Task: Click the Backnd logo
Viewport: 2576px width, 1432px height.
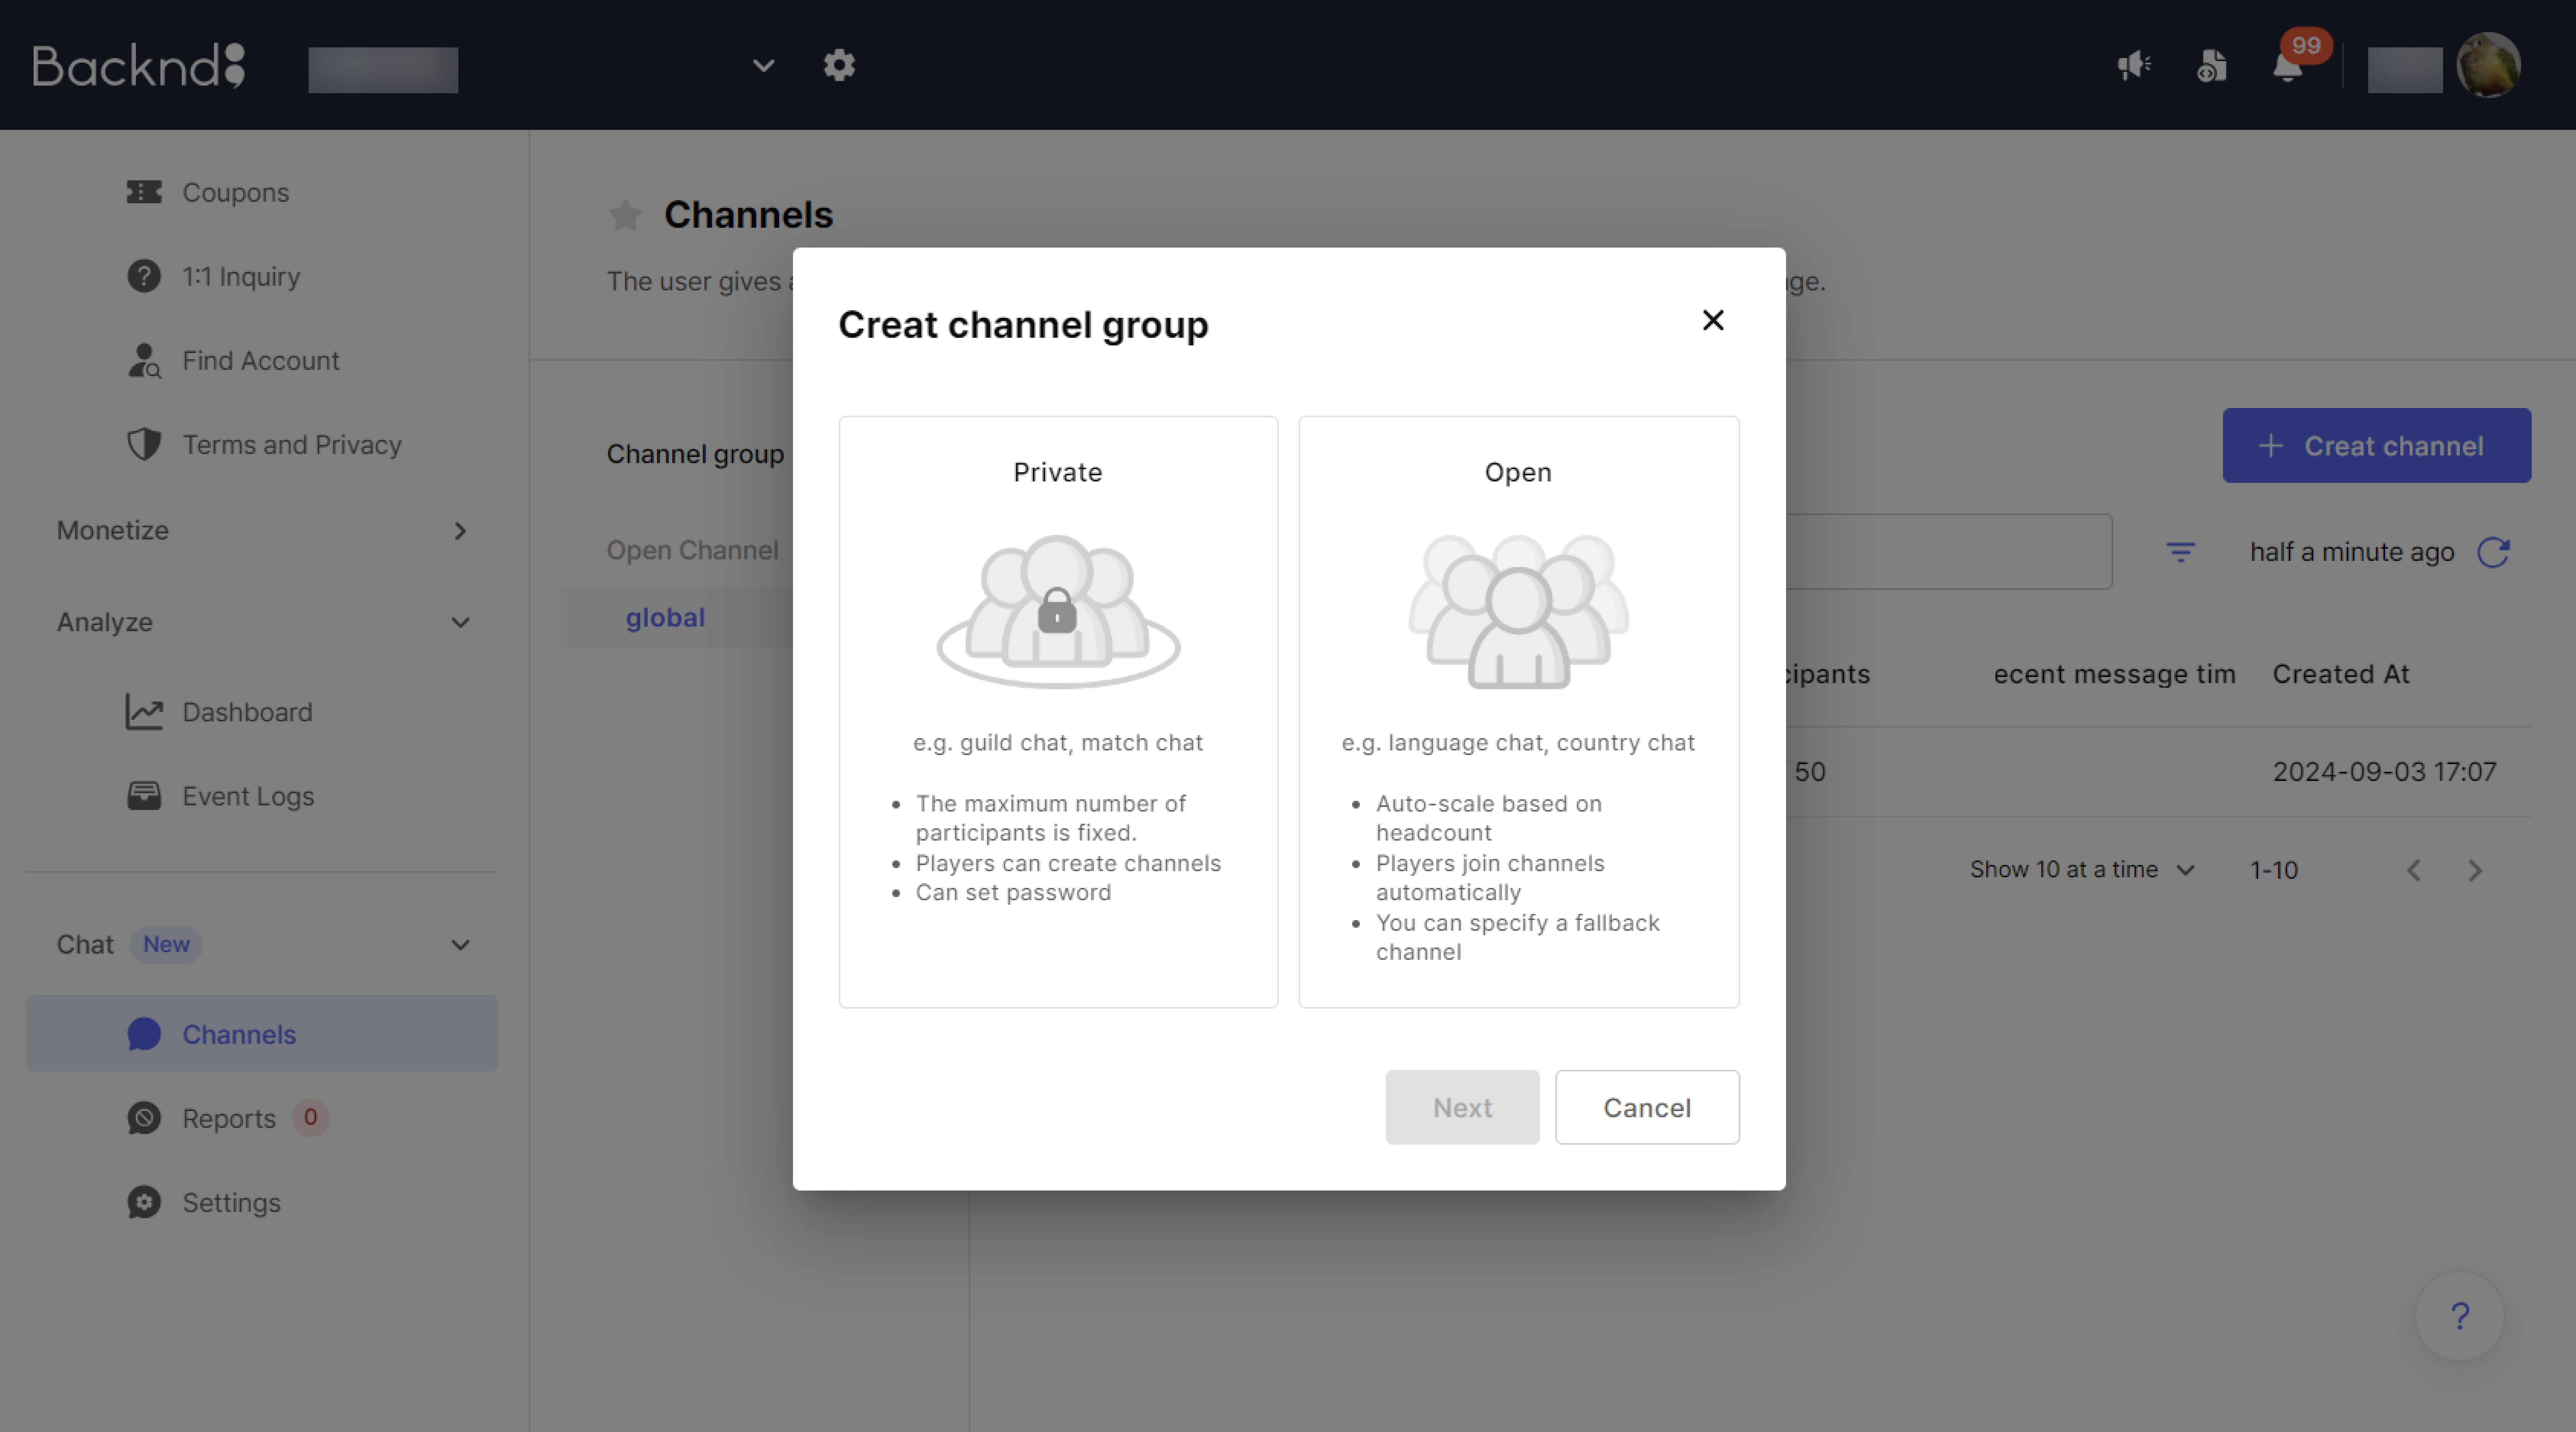Action: tap(139, 66)
